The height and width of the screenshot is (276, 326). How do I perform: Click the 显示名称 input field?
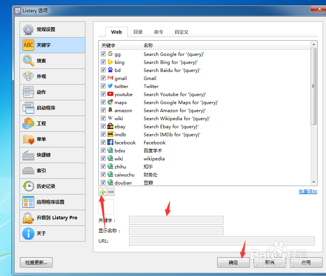[176, 231]
